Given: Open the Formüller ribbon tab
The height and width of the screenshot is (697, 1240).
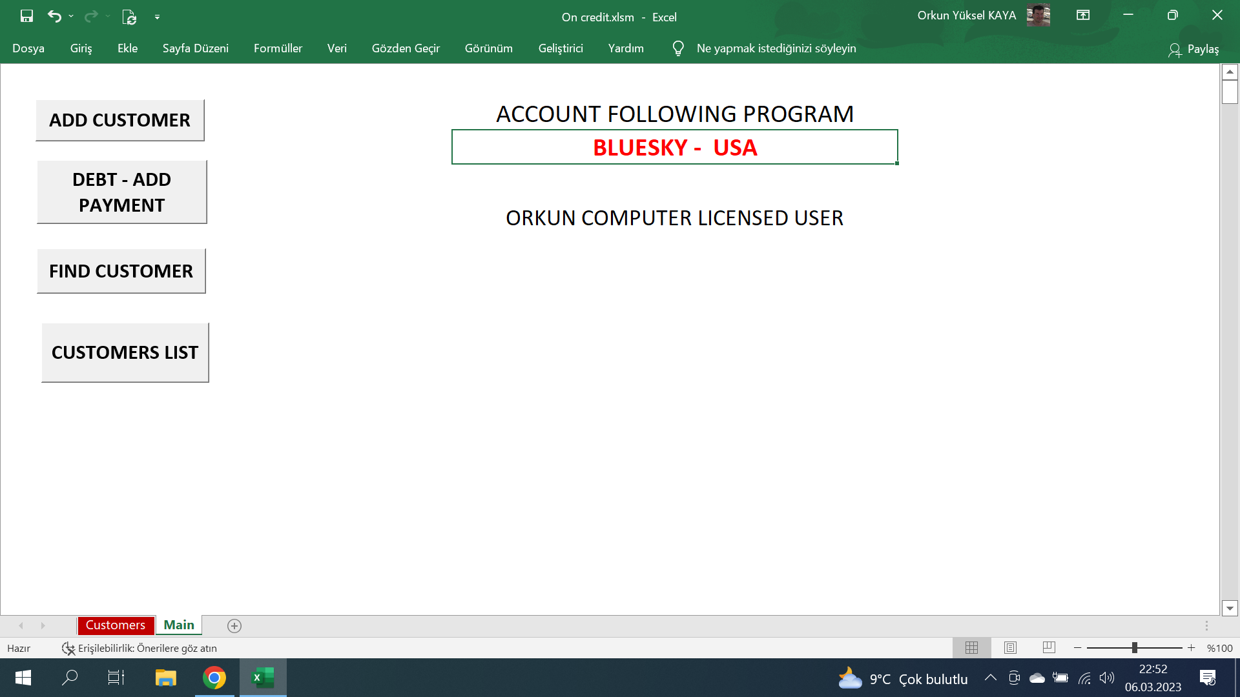Looking at the screenshot, I should coord(278,48).
